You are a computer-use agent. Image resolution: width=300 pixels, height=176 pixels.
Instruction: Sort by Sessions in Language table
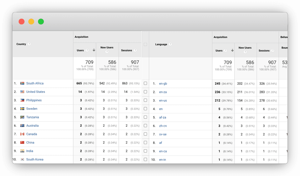(264, 51)
